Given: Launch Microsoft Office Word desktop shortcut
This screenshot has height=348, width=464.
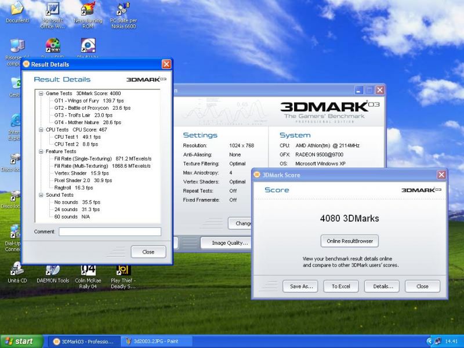Looking at the screenshot, I should pos(52,15).
